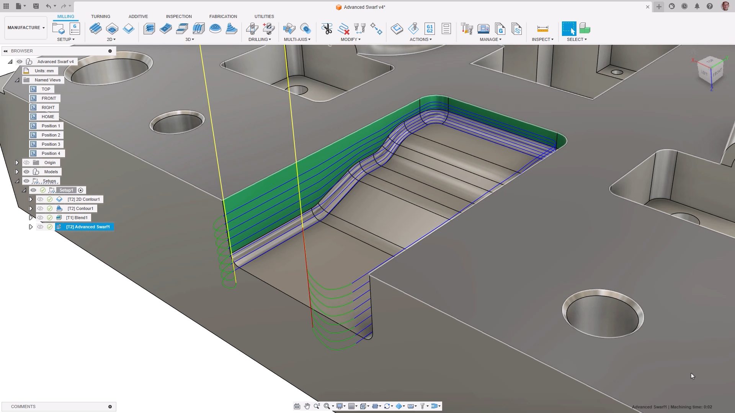Toggle visibility of Setup1

tap(34, 190)
